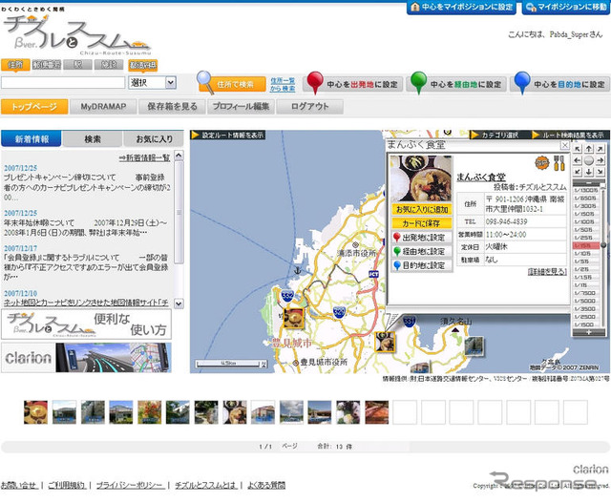The width and height of the screenshot is (611, 502).
Task: Click the orange badge icon in popup
Action: point(541,163)
